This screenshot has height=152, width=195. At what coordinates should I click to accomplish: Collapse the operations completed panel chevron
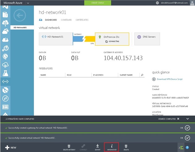188,119
